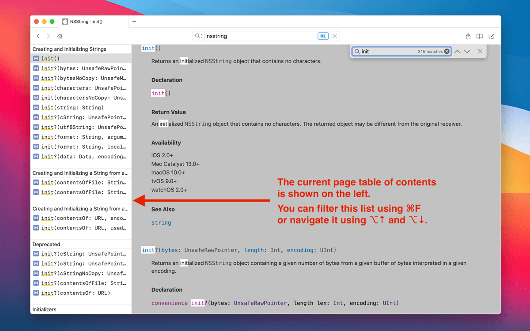The height and width of the screenshot is (331, 530).
Task: Select init?(contentsOfFile: Stri… under Deprecated
Action: pyautogui.click(x=81, y=283)
